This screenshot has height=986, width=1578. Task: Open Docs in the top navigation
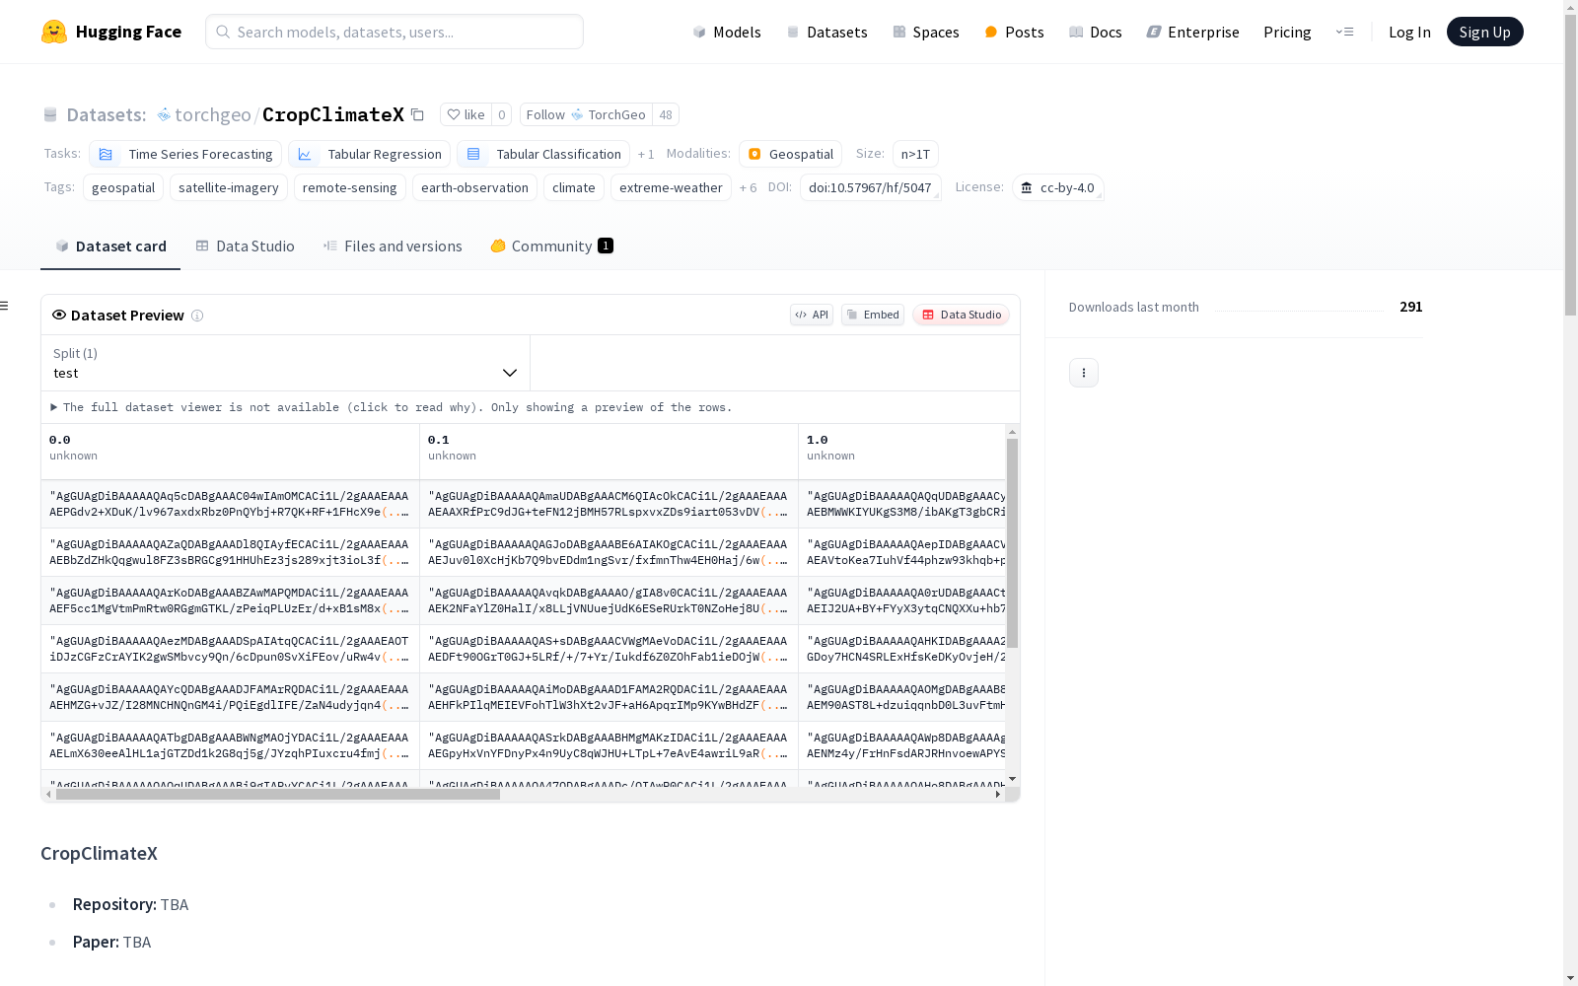[1096, 32]
